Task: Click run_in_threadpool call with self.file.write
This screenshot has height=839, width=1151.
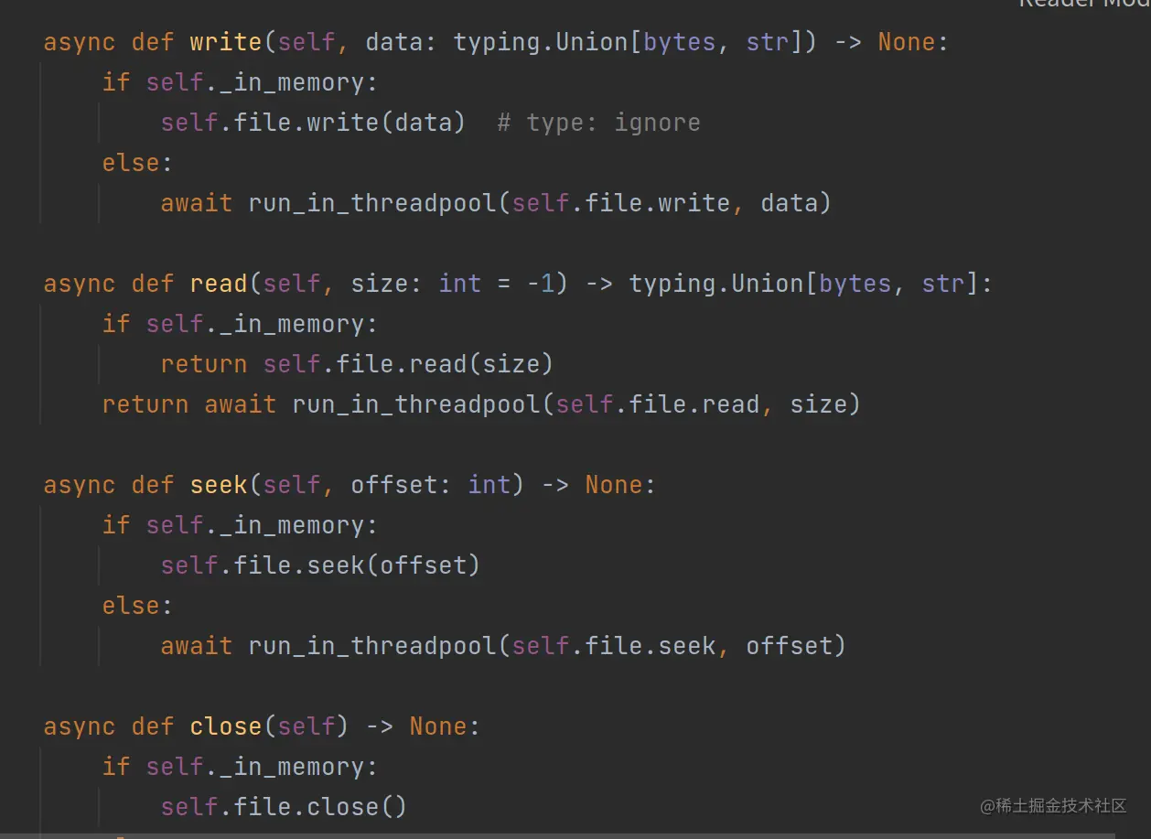Action: [x=540, y=203]
